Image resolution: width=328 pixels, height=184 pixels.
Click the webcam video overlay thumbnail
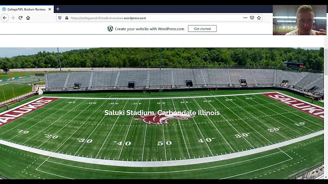[300, 20]
